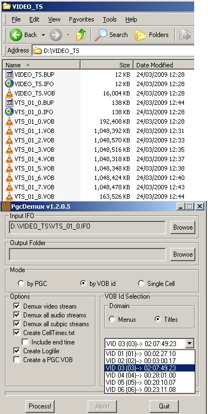Pick VID 04 (04) 00:28:01.00
This screenshot has height=414, width=208.
[150, 375]
